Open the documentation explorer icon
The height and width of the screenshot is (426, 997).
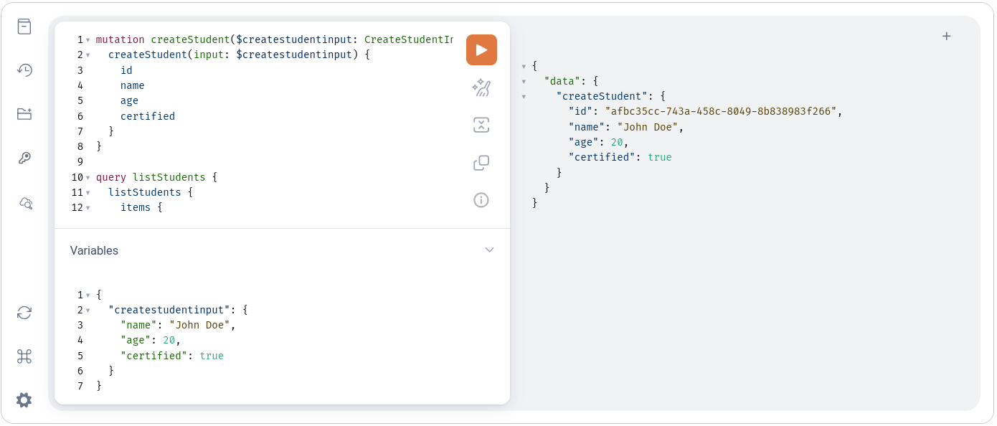click(x=24, y=27)
